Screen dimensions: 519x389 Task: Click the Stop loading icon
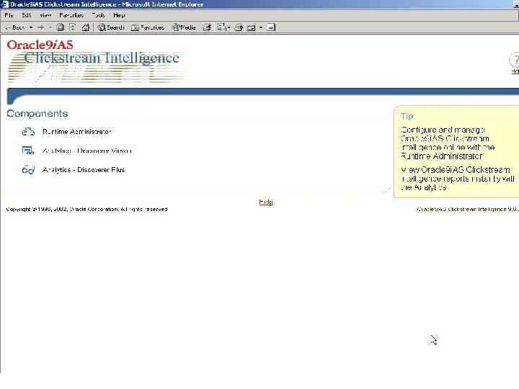(x=60, y=27)
